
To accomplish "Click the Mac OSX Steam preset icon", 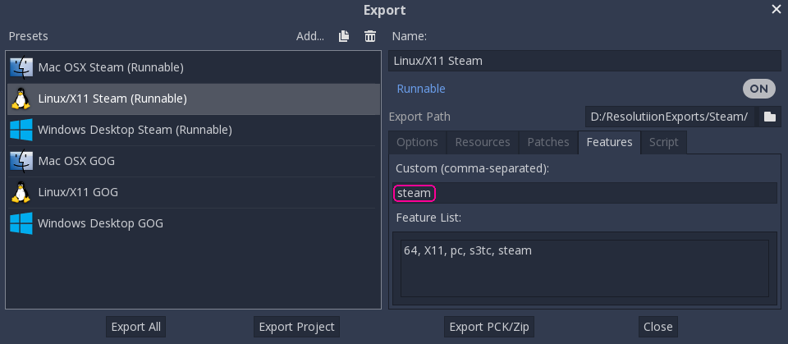I will (21, 67).
